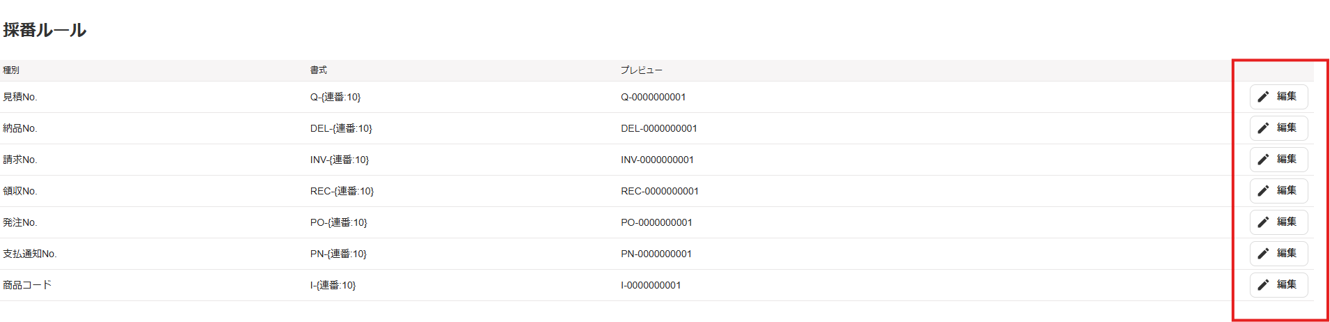Click the pencil icon in 納品No. row
The height and width of the screenshot is (322, 1330).
coord(1263,128)
